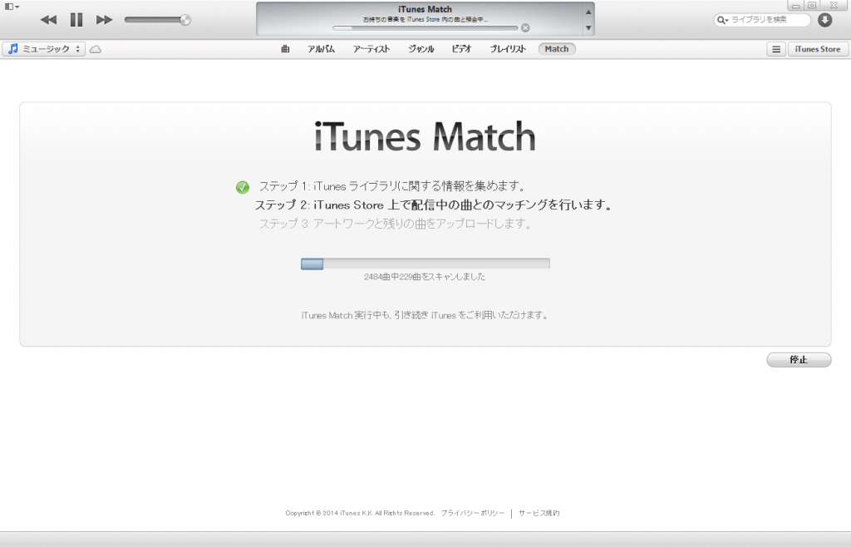The image size is (851, 547).
Task: Click the iTunes Match heading
Action: (x=425, y=136)
